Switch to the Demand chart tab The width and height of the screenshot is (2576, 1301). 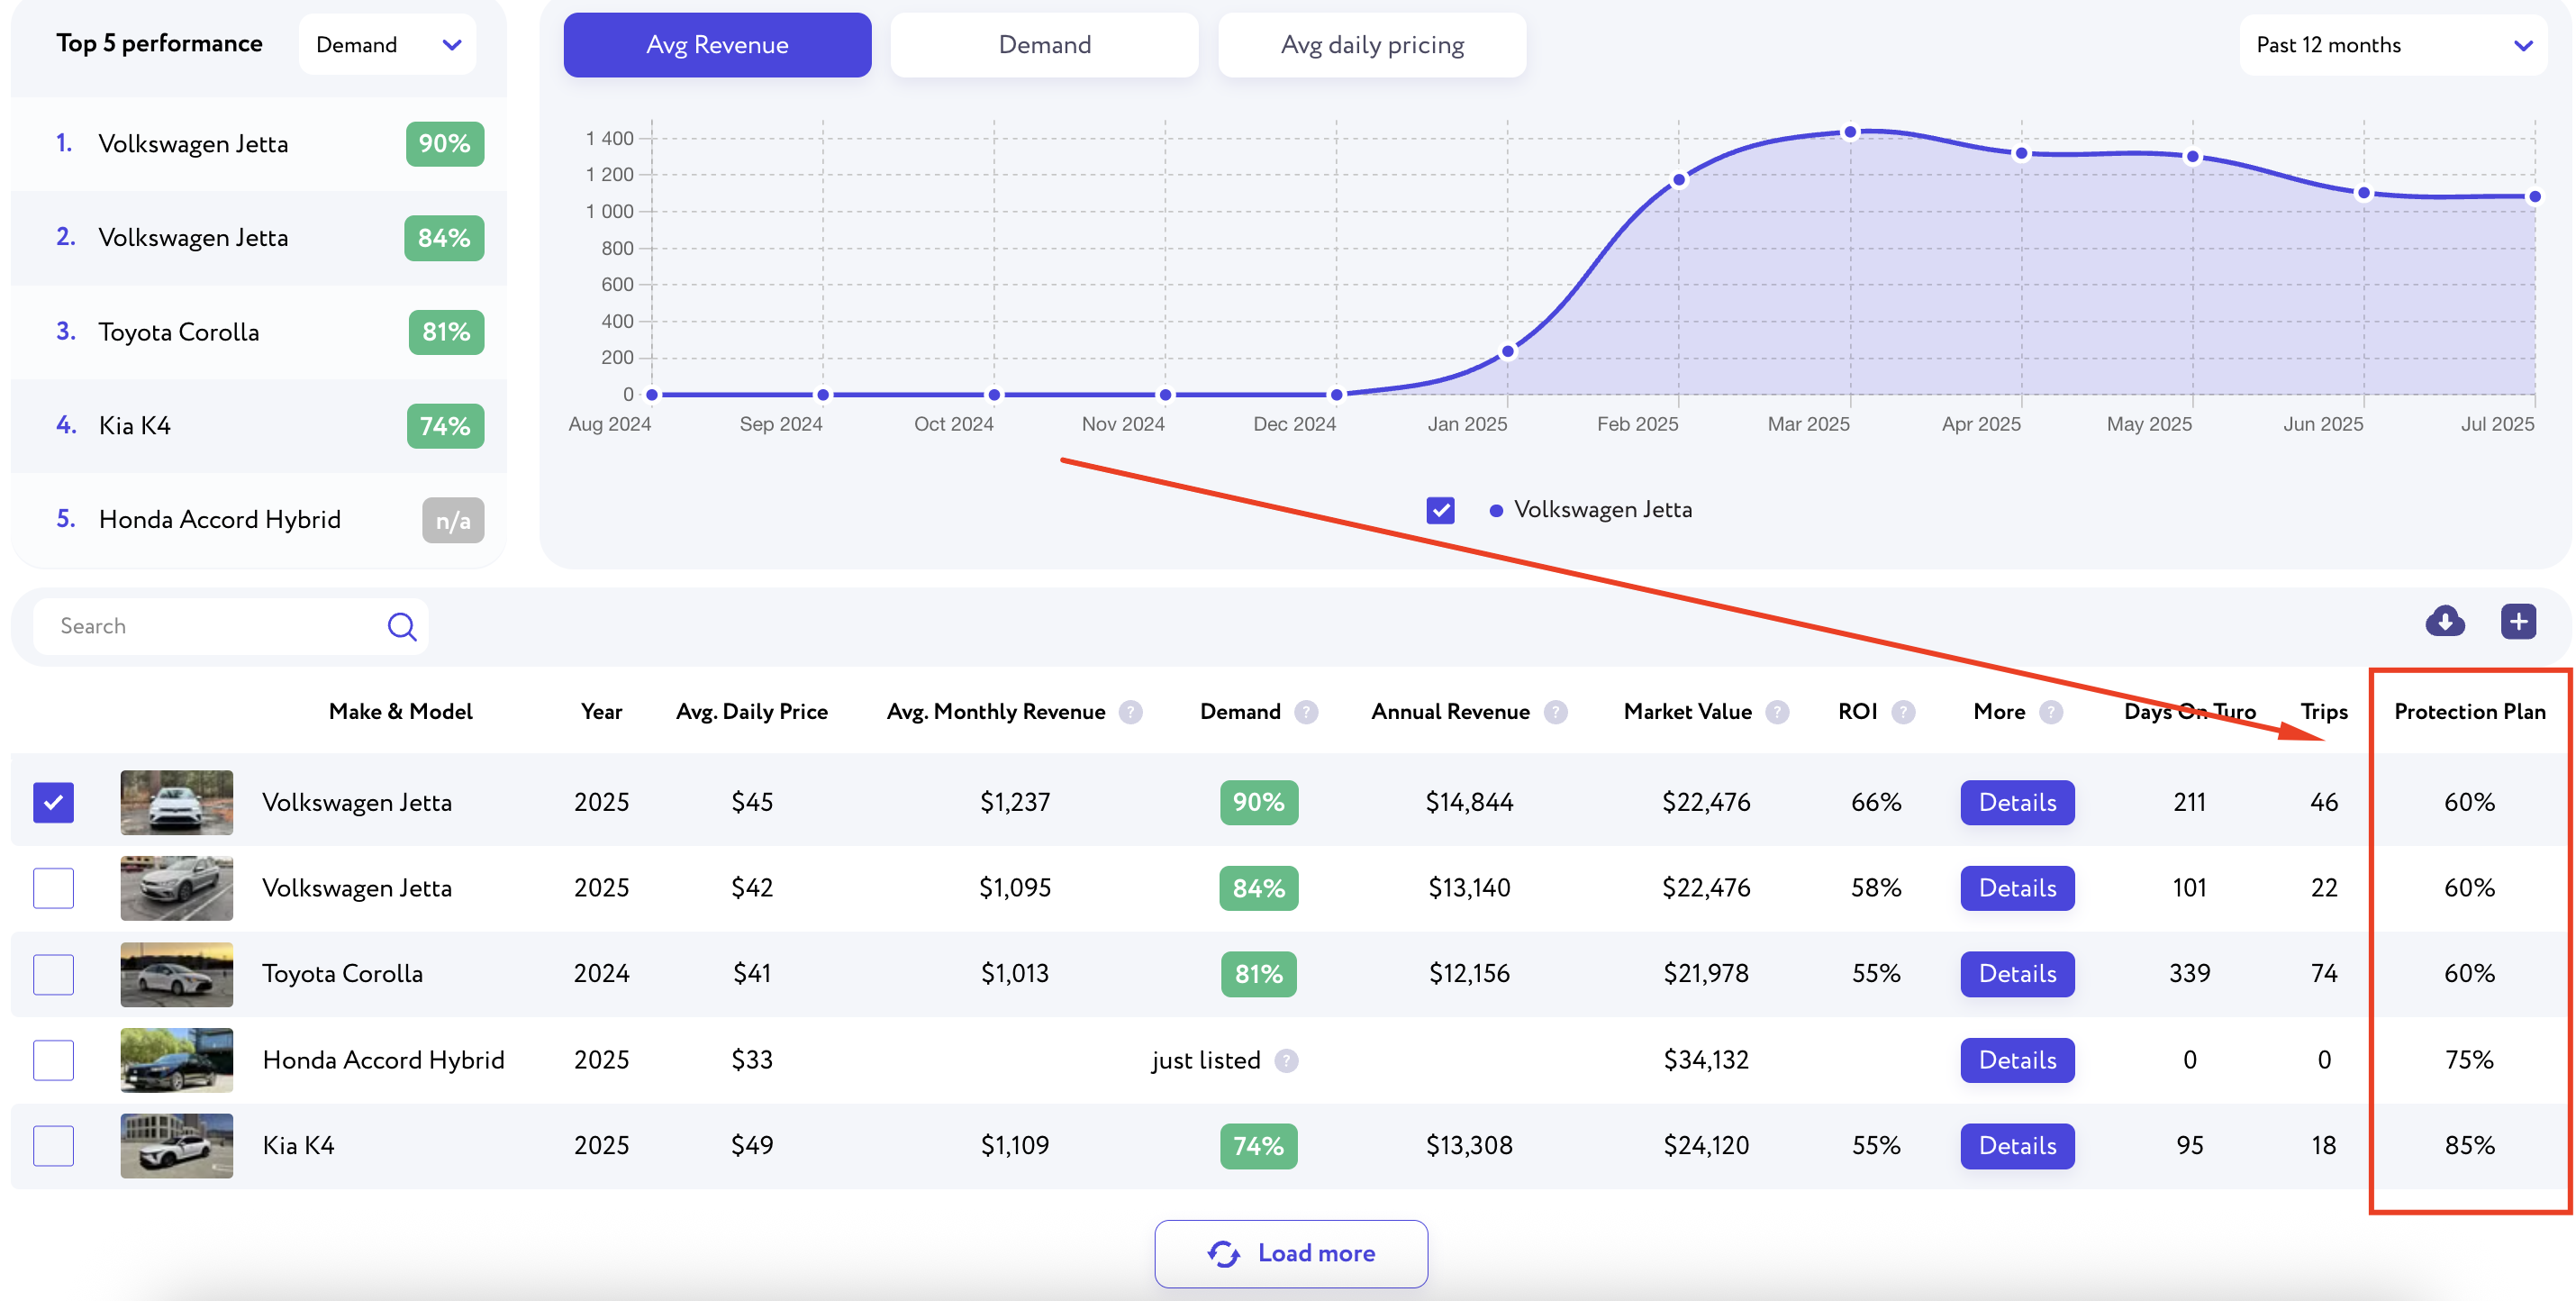(1044, 45)
